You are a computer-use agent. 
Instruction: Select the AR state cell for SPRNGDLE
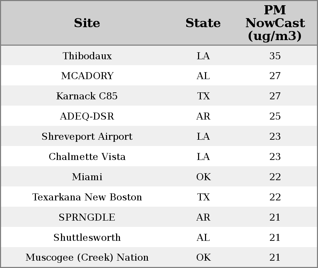click(203, 217)
